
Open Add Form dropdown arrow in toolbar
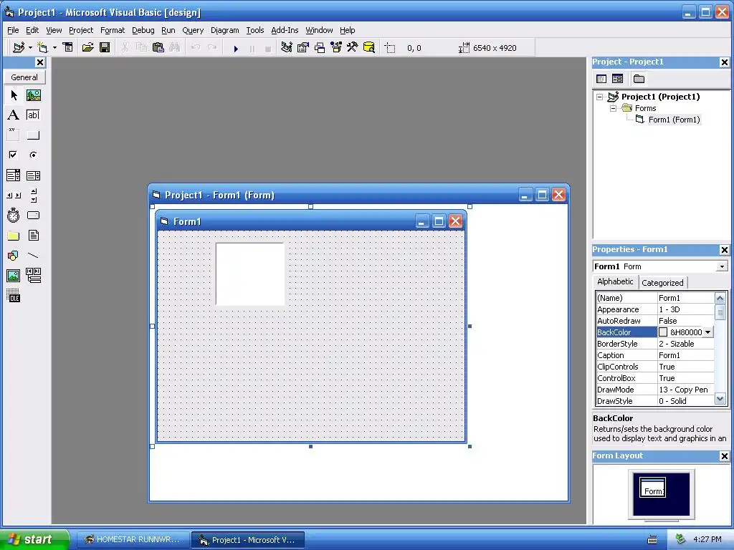[54, 47]
